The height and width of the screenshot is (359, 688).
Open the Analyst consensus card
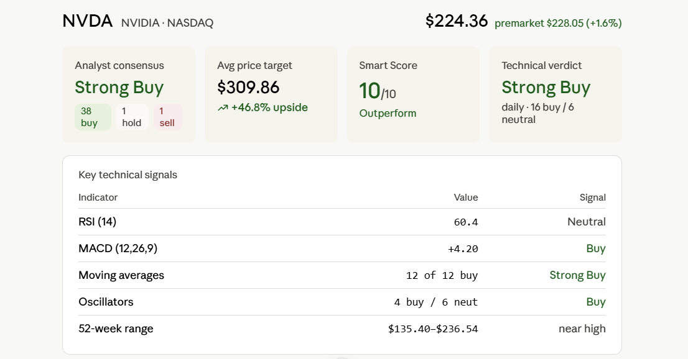(129, 94)
